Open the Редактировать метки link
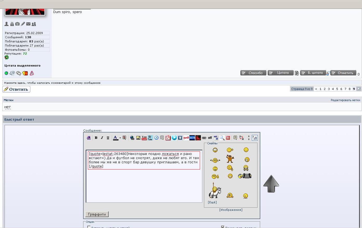Screen dimensions: 362x228 pos(345,100)
